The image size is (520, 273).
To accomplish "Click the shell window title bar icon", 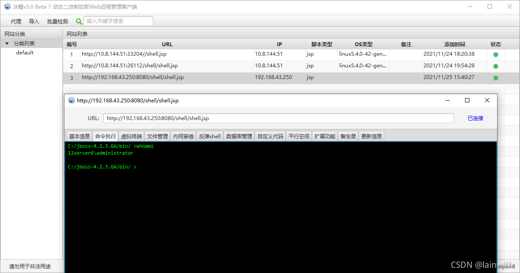I will click(71, 100).
